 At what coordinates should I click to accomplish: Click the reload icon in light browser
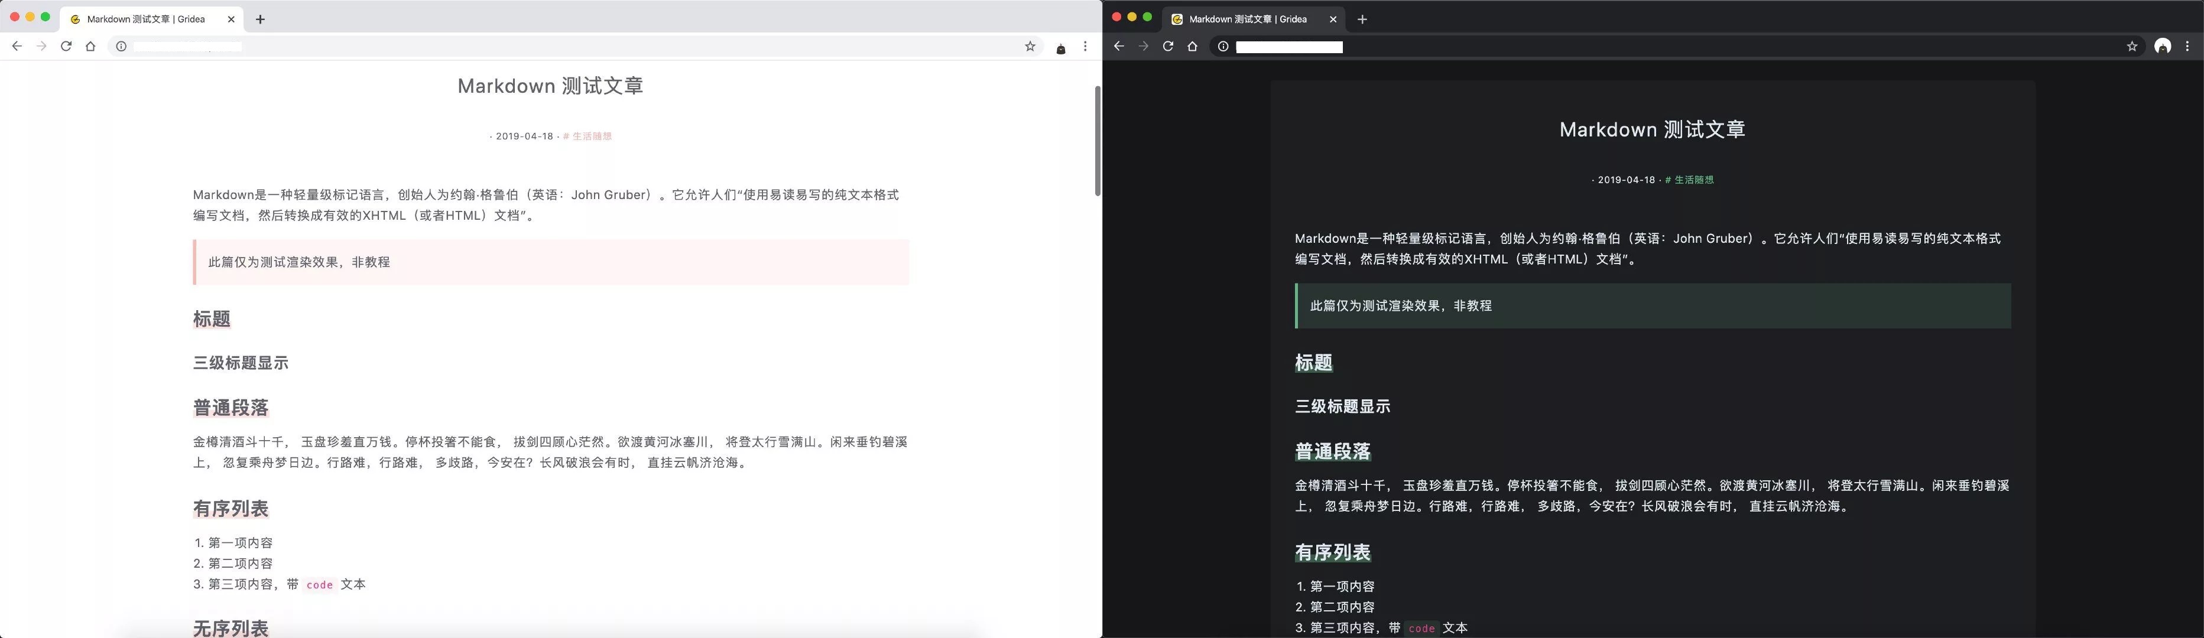coord(66,46)
